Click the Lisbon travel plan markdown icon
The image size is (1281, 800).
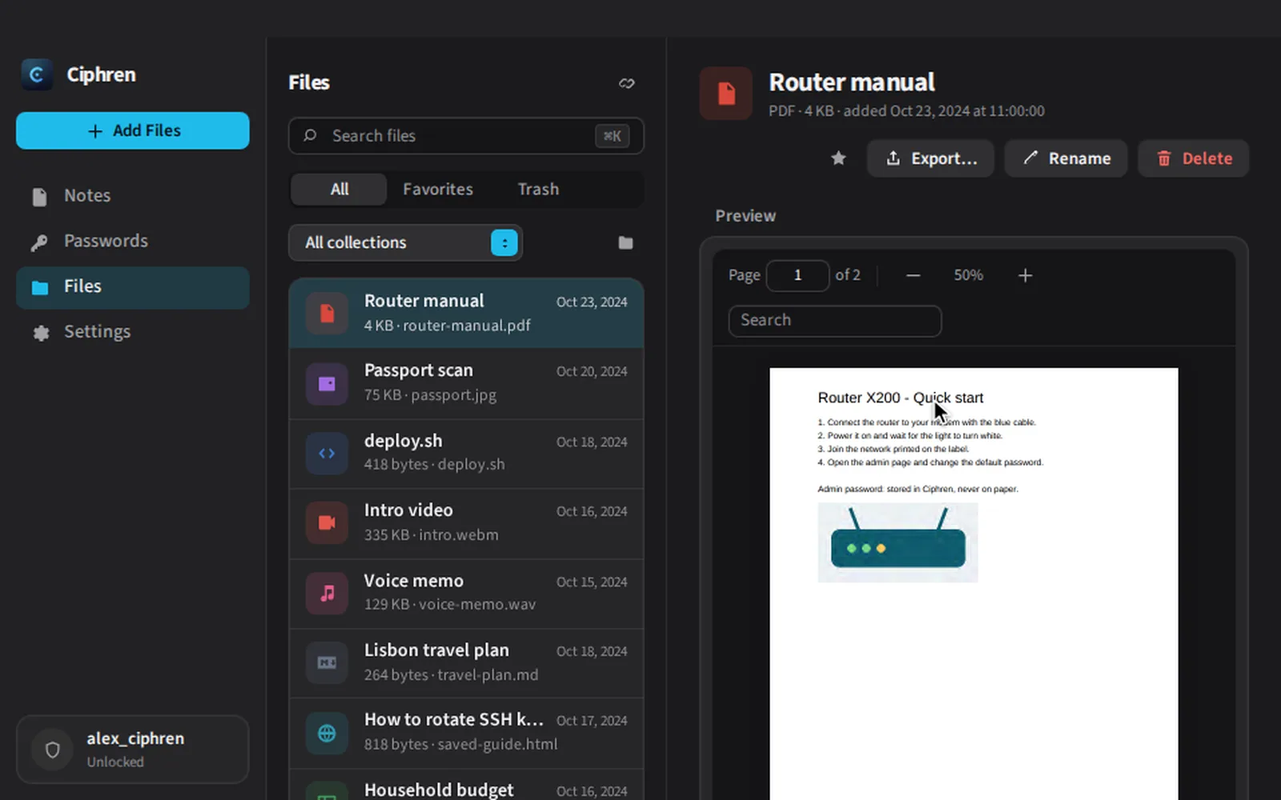tap(327, 663)
